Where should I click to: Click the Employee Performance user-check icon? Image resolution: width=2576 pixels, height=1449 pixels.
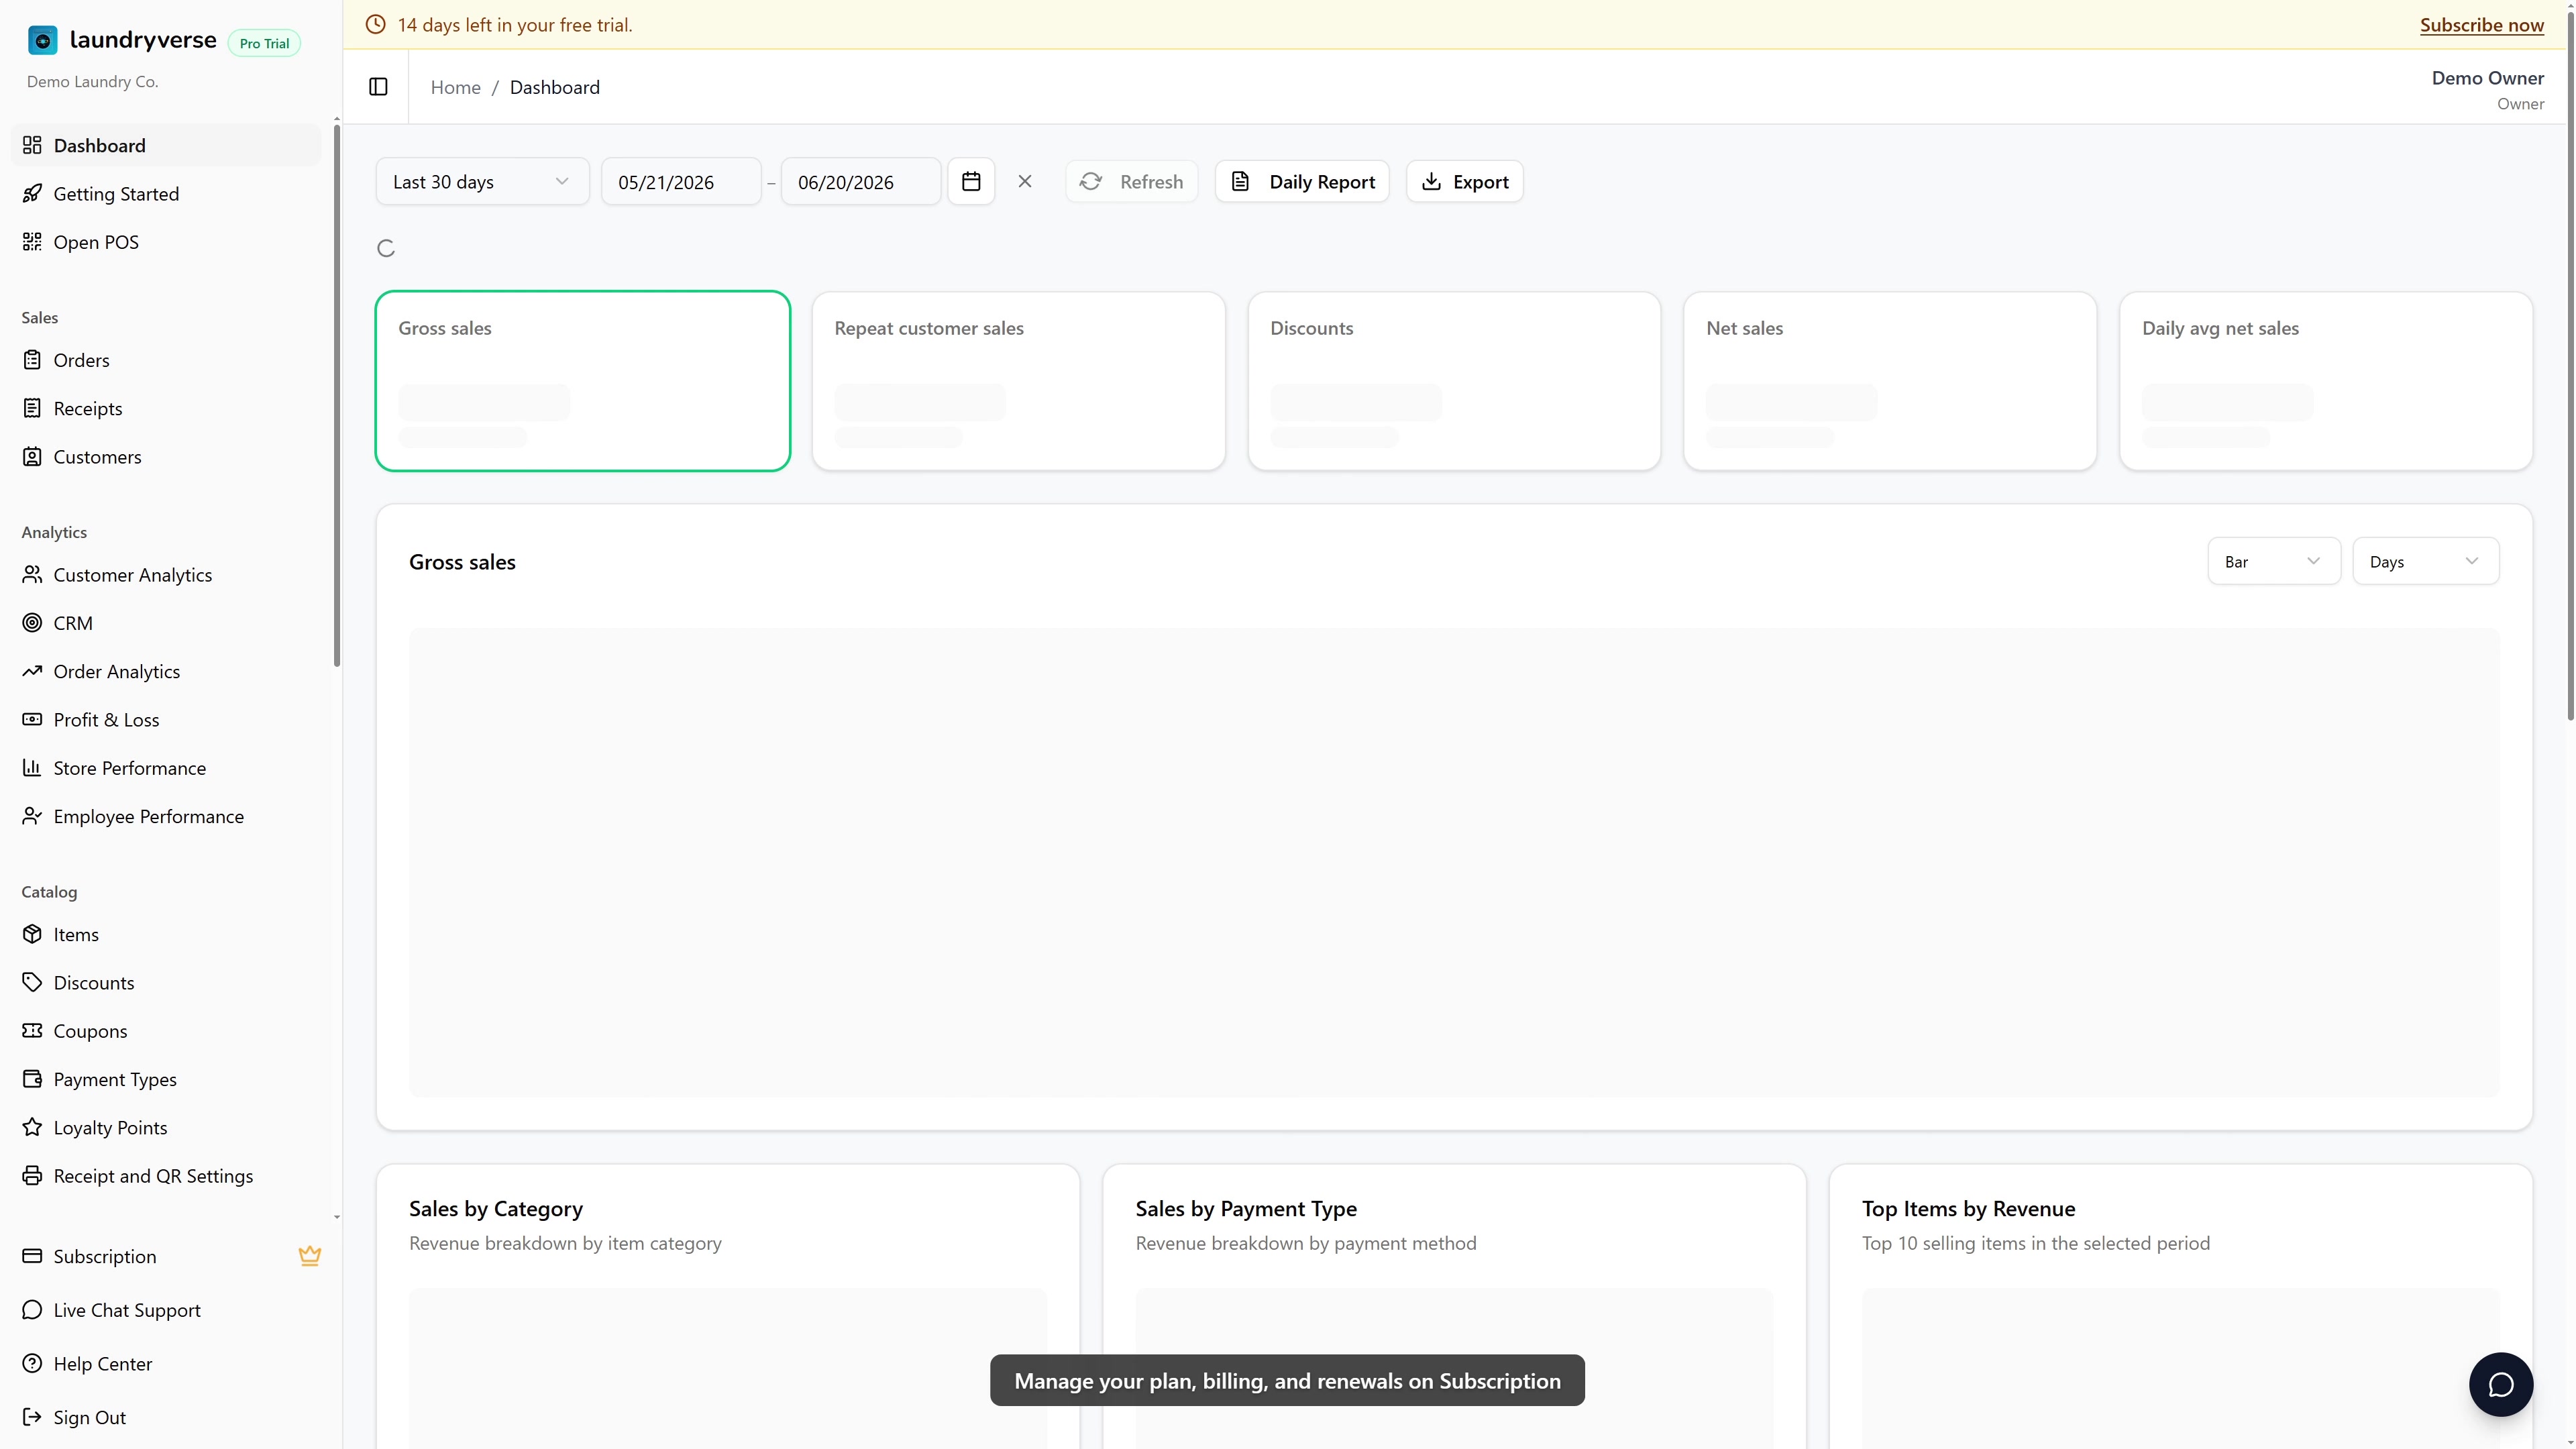click(32, 816)
